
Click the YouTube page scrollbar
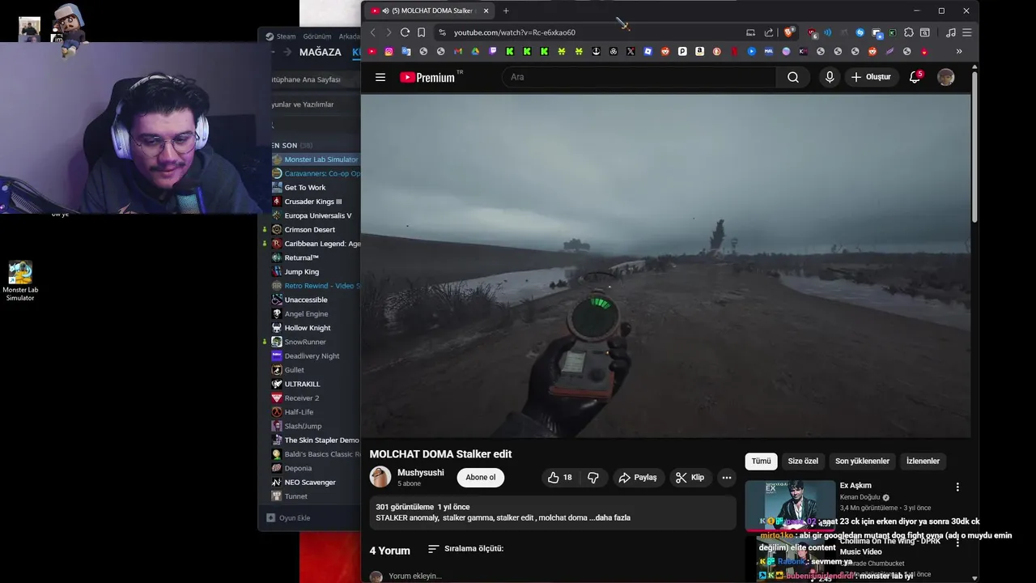coord(974,146)
